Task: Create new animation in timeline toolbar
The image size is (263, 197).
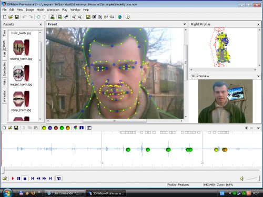Action: point(4,128)
